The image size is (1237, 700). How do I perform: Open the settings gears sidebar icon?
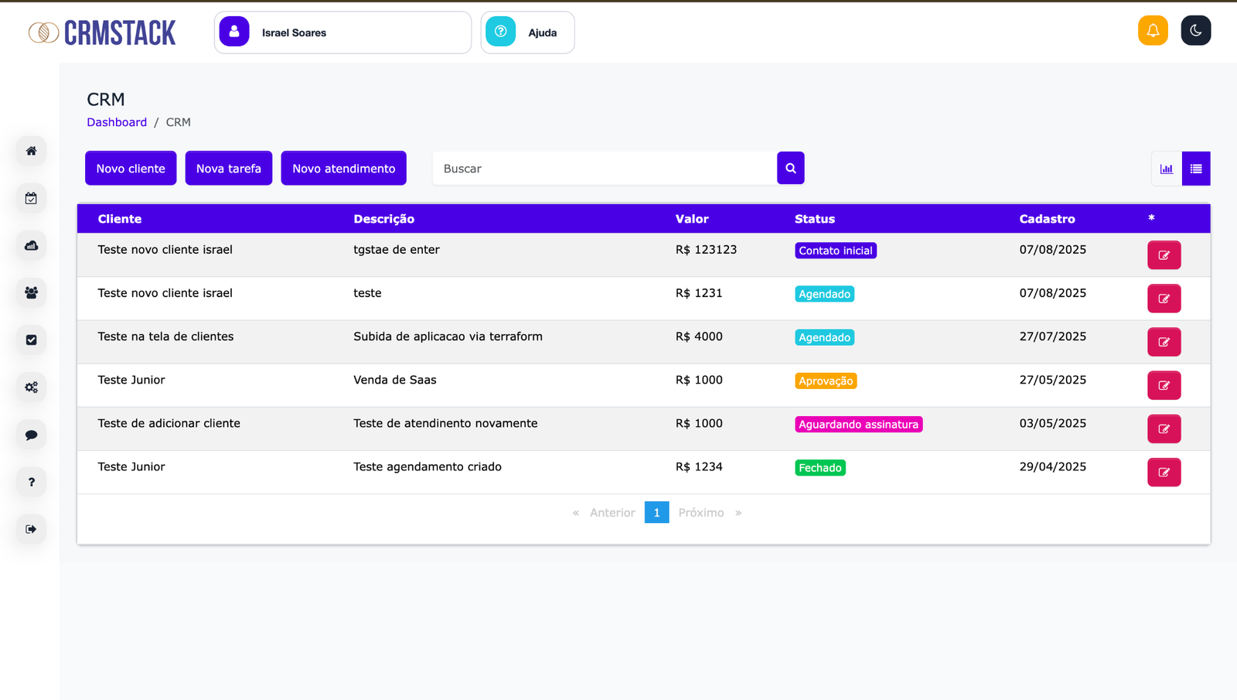pos(31,387)
